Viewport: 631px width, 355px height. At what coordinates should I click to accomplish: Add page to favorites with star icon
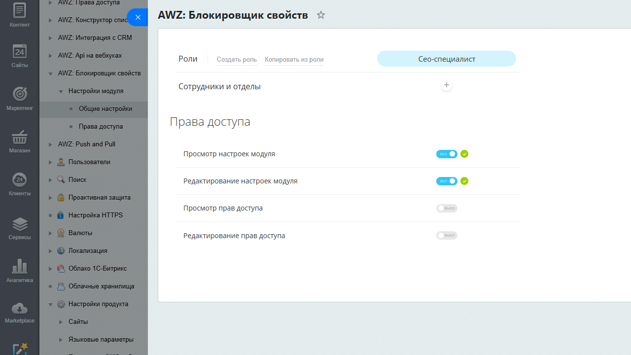click(321, 15)
